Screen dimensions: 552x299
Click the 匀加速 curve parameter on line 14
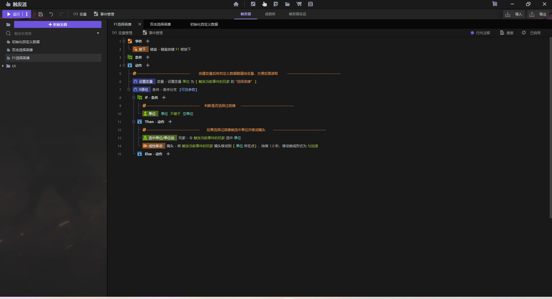pos(313,146)
